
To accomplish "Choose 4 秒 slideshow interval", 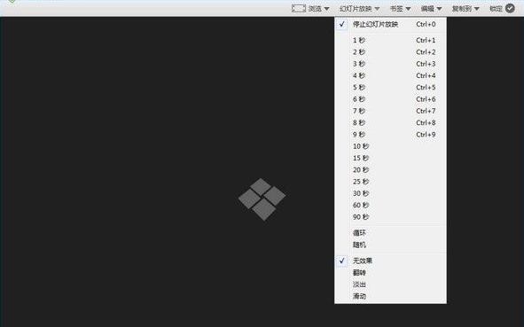I will coord(390,75).
